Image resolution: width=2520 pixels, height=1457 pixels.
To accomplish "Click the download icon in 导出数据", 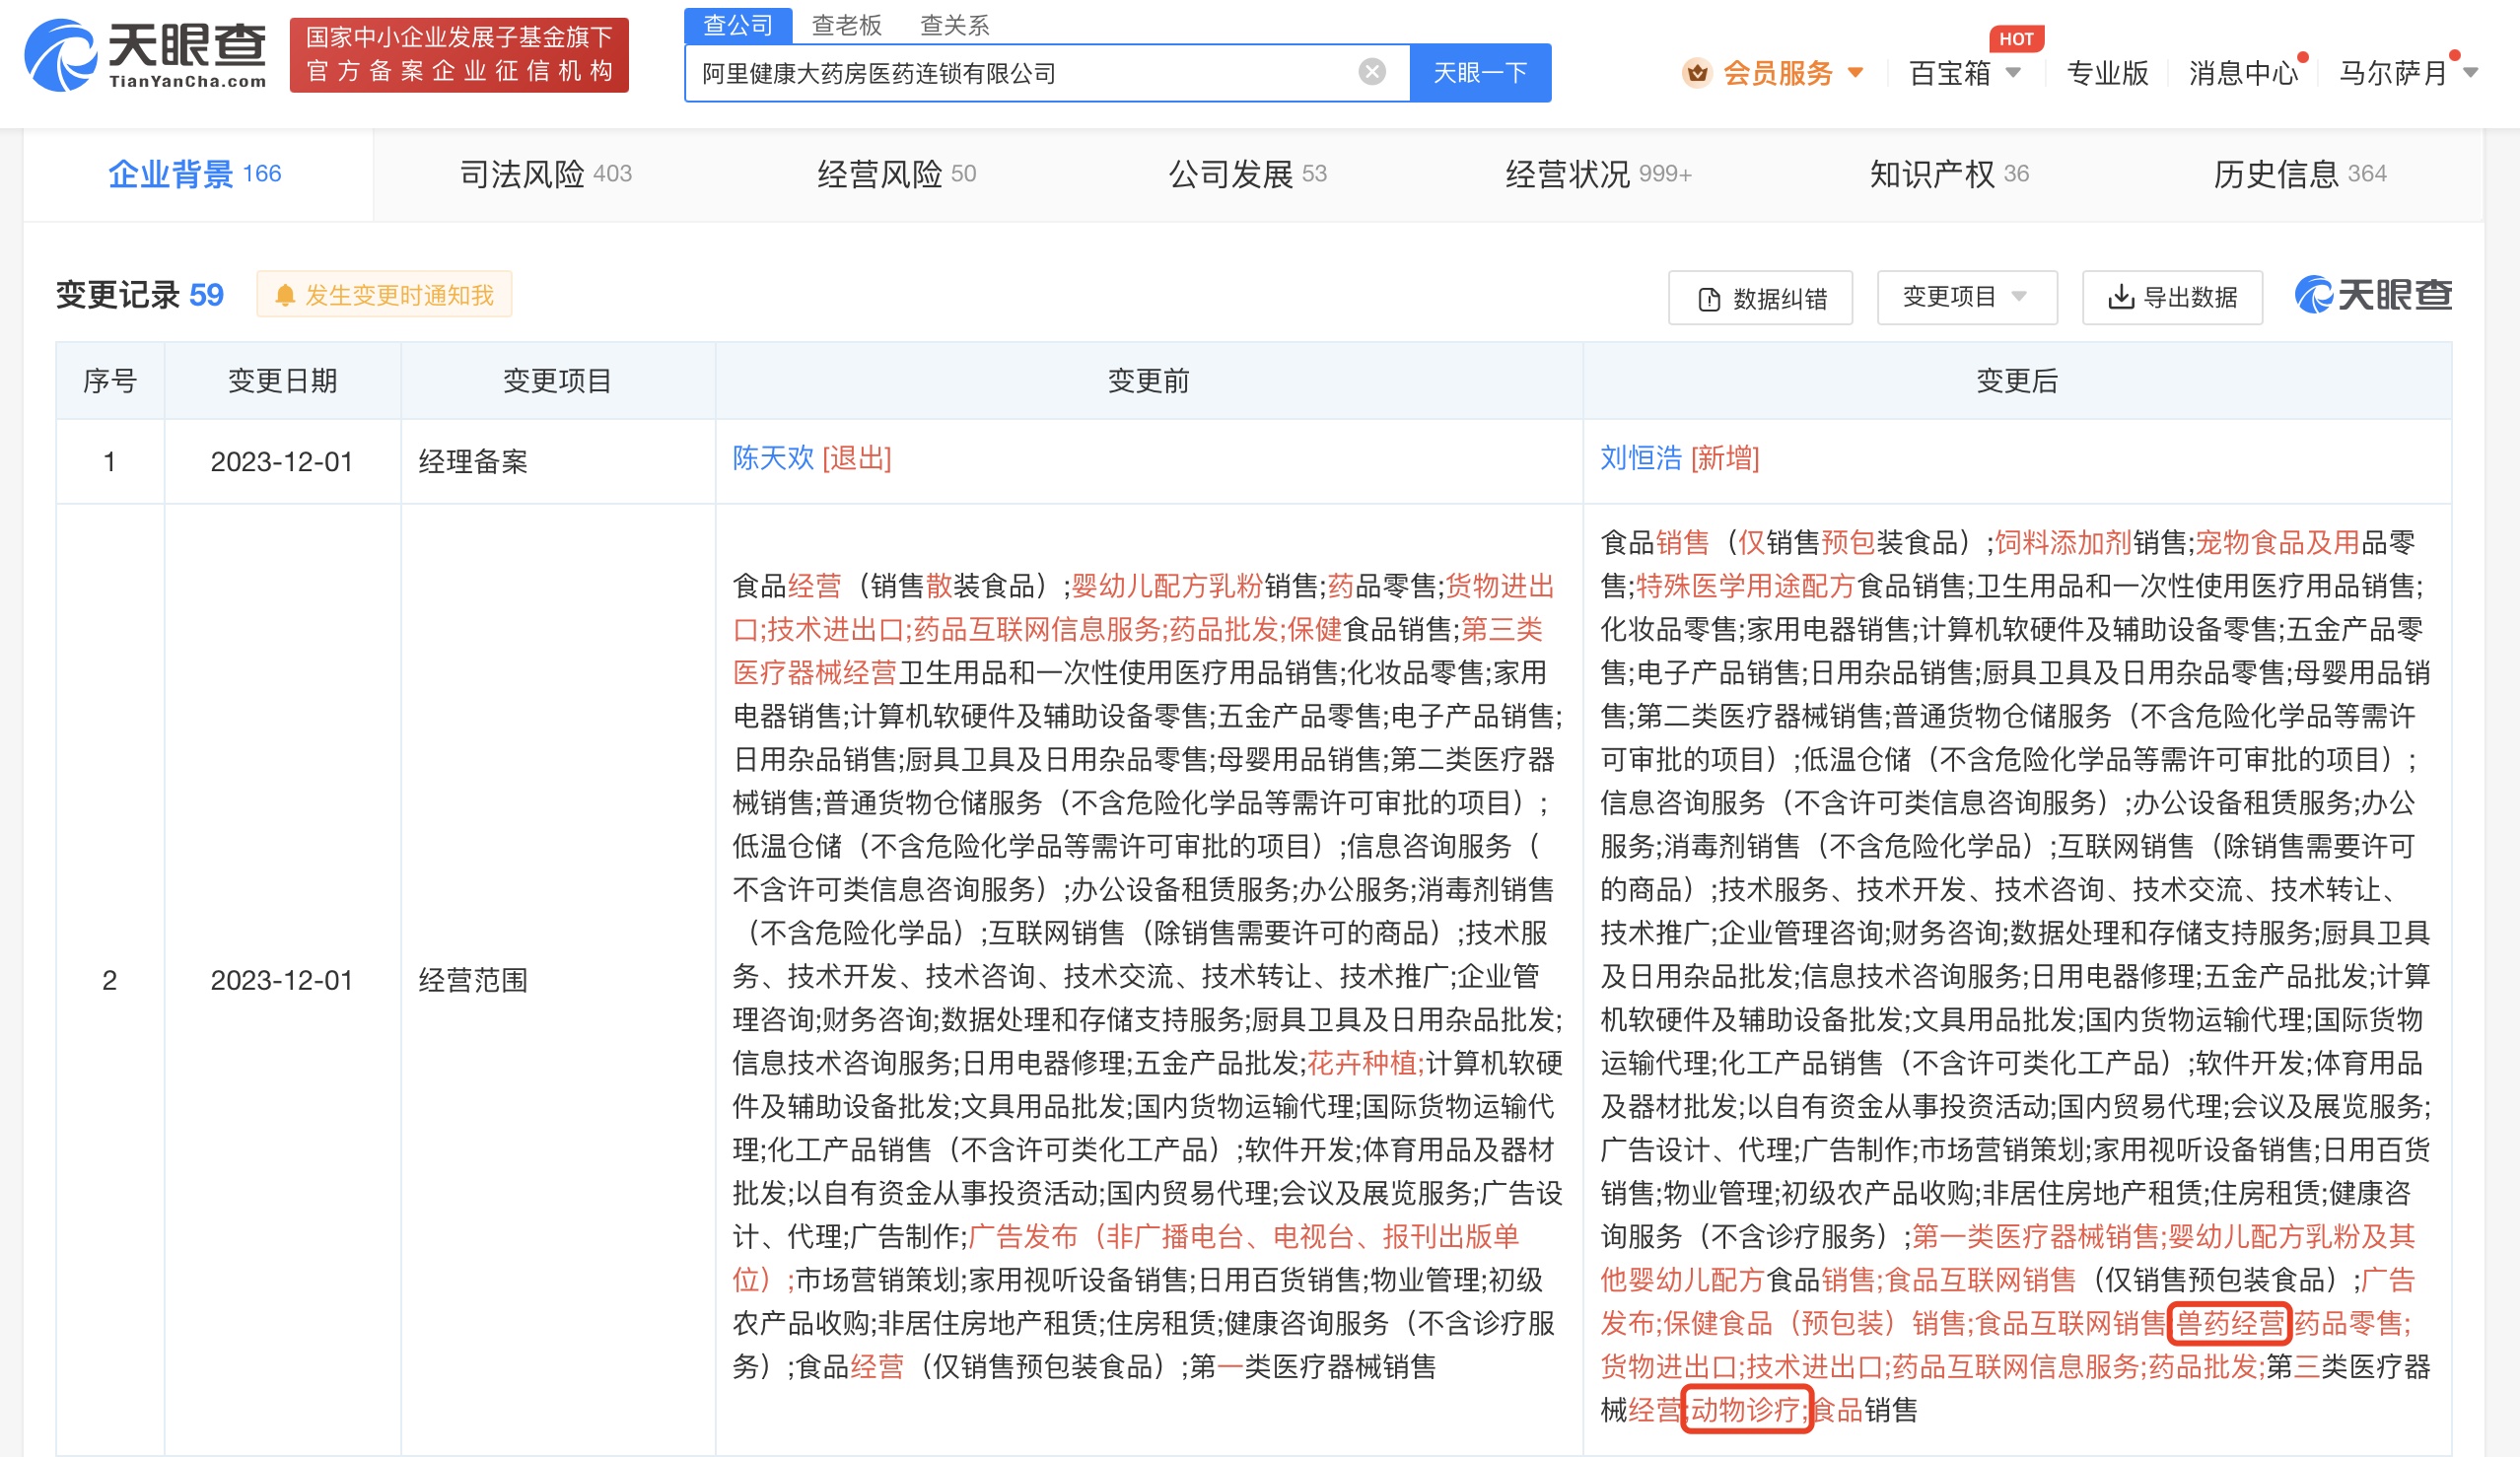I will (x=2120, y=297).
